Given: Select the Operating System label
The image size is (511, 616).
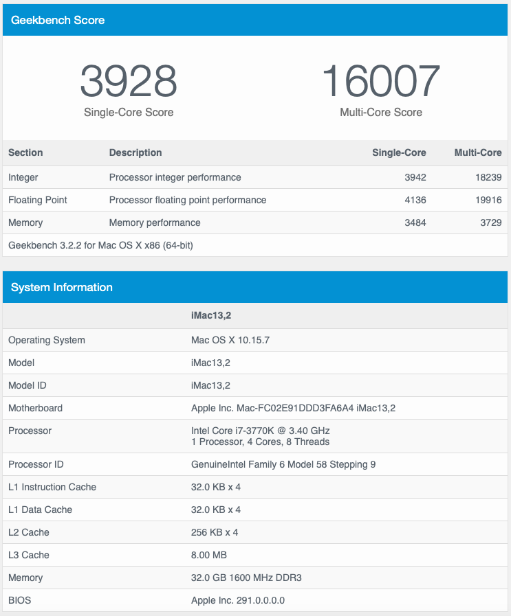Looking at the screenshot, I should [x=46, y=340].
